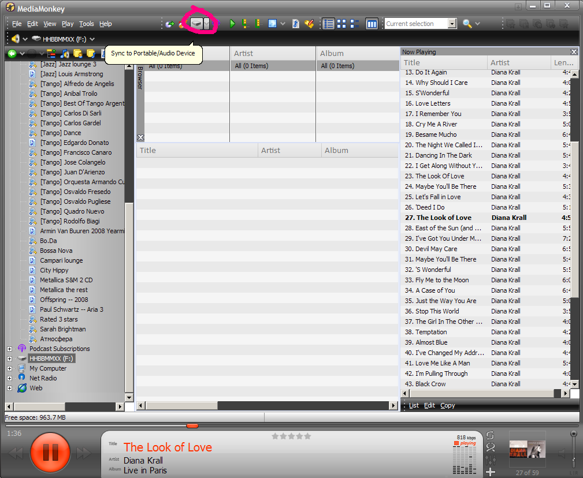This screenshot has height=478, width=583.
Task: Expand the My Computer tree node
Action: (10, 368)
